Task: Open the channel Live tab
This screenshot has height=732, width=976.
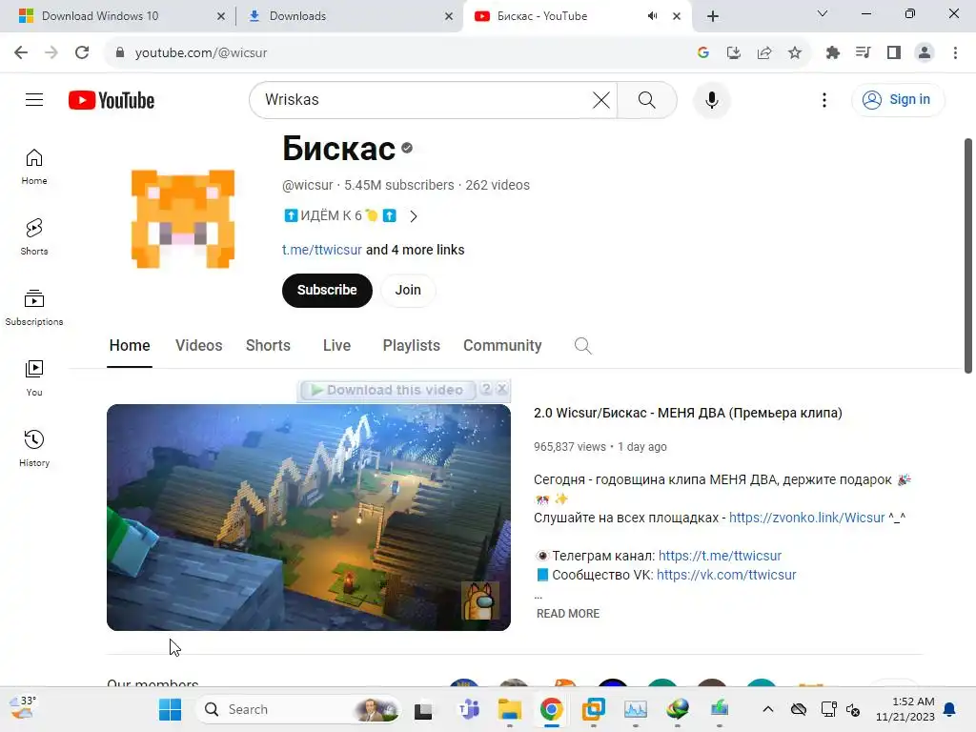Action: tap(336, 345)
